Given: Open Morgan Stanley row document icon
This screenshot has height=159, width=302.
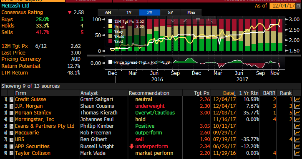Looking at the screenshot, I should (11, 113).
